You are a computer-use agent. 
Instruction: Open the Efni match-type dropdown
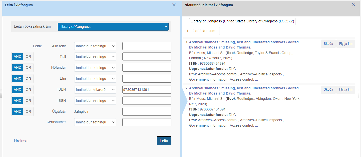(x=95, y=79)
